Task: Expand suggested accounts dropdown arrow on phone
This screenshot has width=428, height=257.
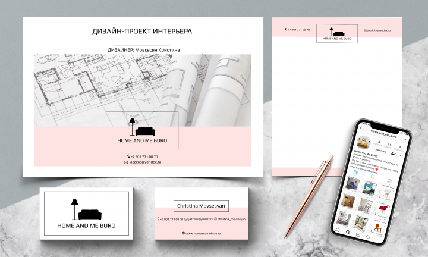Action: pos(401,155)
